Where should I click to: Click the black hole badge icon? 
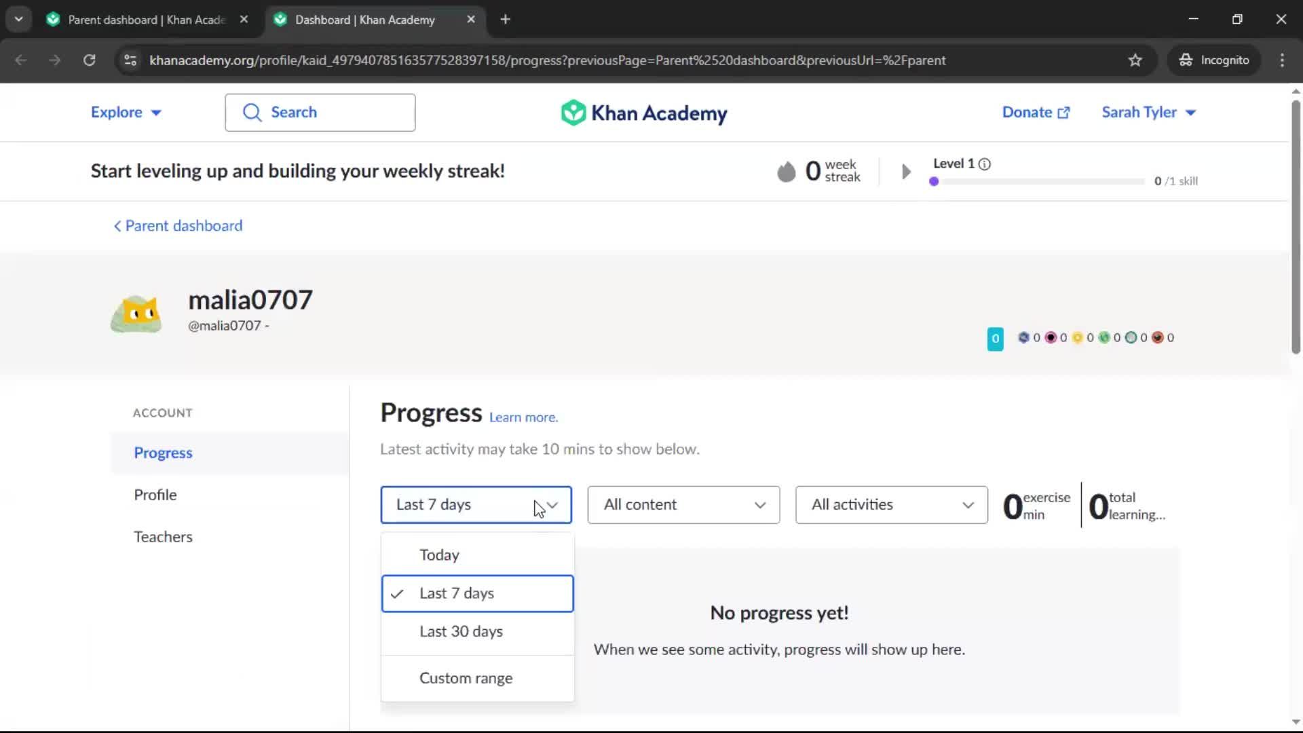pyautogui.click(x=1131, y=337)
